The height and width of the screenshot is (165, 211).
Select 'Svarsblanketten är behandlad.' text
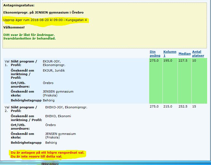coord(30,38)
